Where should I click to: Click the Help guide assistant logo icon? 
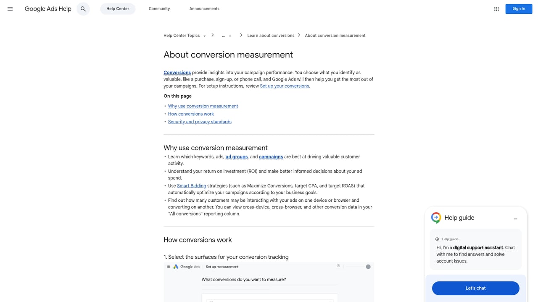tap(436, 218)
